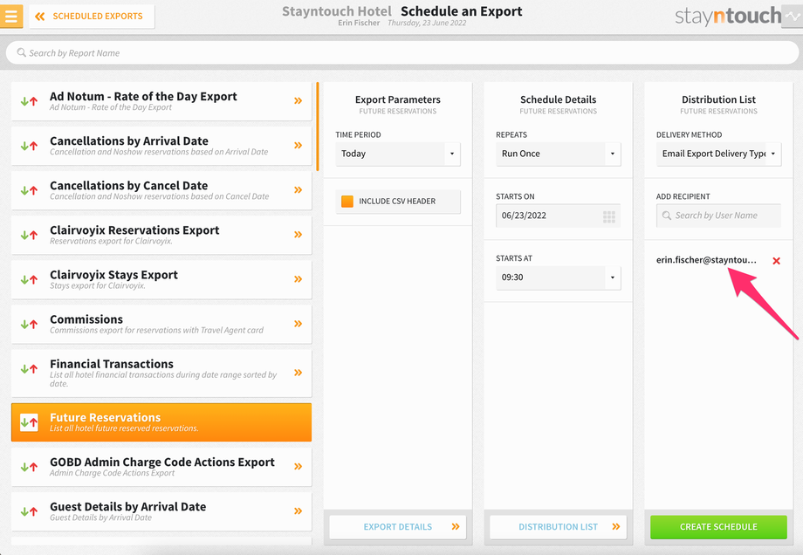Select Ad Notum - Rate of the Day Export
This screenshot has width=803, height=555.
(x=161, y=101)
